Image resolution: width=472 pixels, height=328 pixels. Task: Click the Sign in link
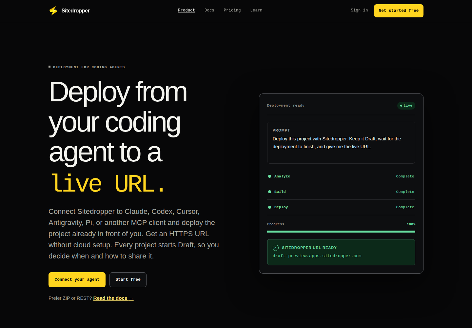(x=359, y=10)
